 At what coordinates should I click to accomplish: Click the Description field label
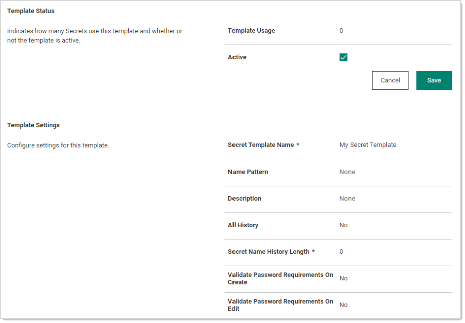coord(245,198)
